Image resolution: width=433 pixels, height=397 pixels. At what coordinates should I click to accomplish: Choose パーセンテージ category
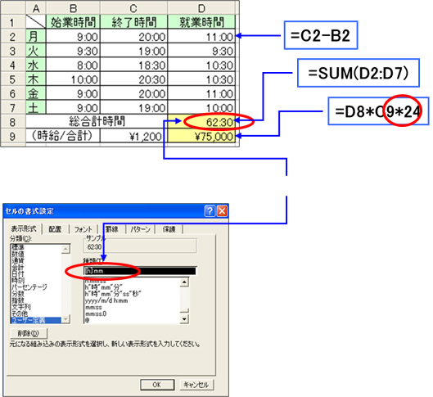(x=29, y=286)
